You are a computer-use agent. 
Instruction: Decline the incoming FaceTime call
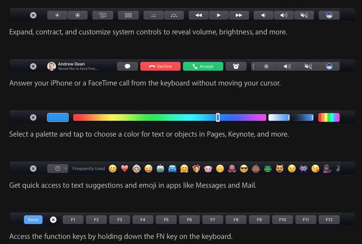tap(160, 66)
